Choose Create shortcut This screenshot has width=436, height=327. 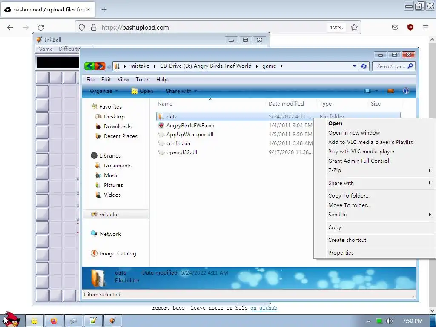[374, 240]
